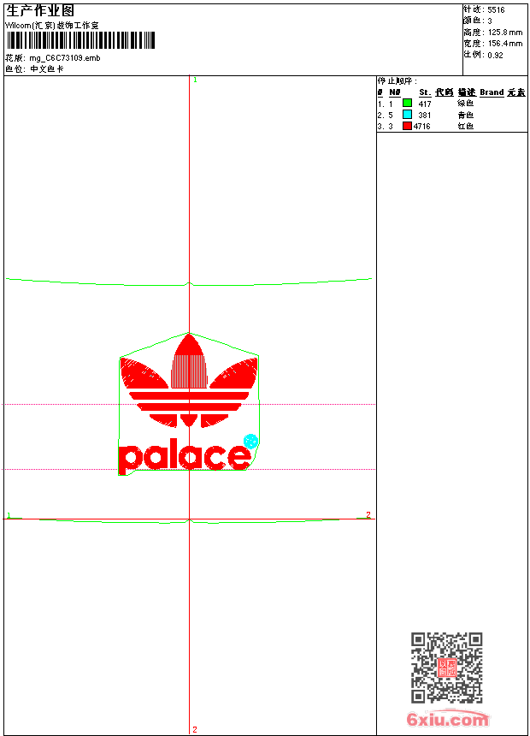Image resolution: width=530 pixels, height=736 pixels.
Task: Select the width value '156.4 mm'
Action: point(505,44)
